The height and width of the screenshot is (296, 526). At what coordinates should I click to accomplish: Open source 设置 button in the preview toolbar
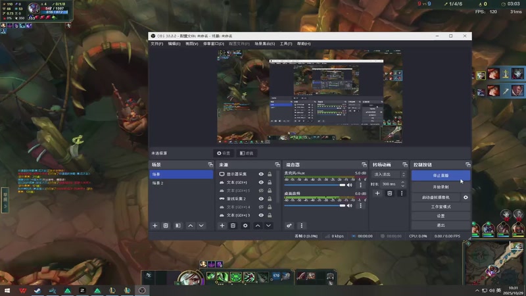(224, 153)
